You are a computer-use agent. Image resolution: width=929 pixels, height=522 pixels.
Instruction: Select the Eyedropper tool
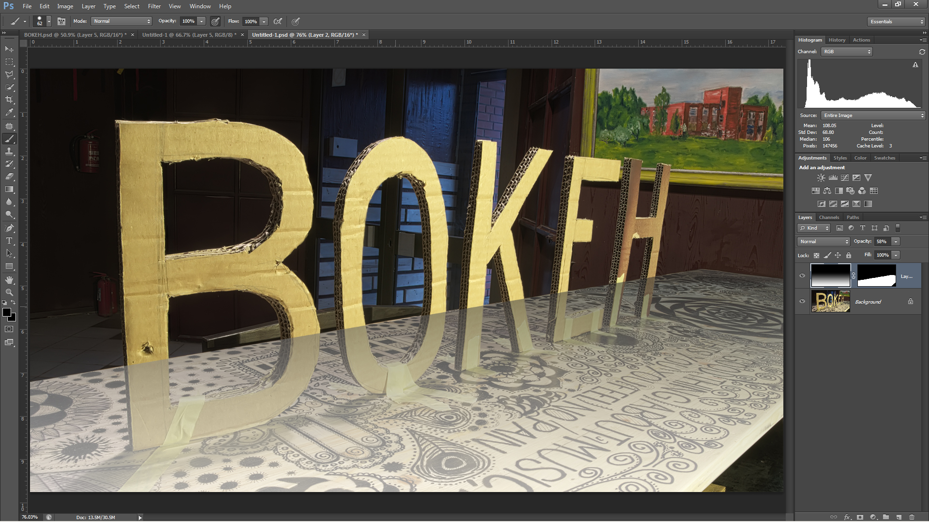click(x=9, y=113)
